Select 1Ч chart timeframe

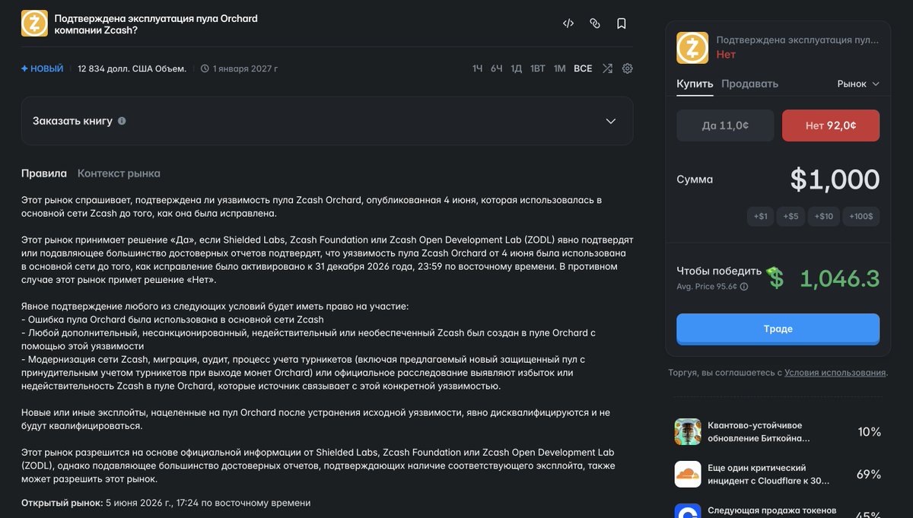point(477,68)
